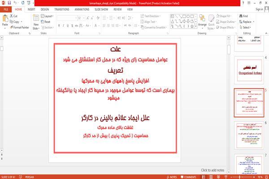Click the PERSIAN language indicator
Viewport: 269px width, 179px height.
29,177
